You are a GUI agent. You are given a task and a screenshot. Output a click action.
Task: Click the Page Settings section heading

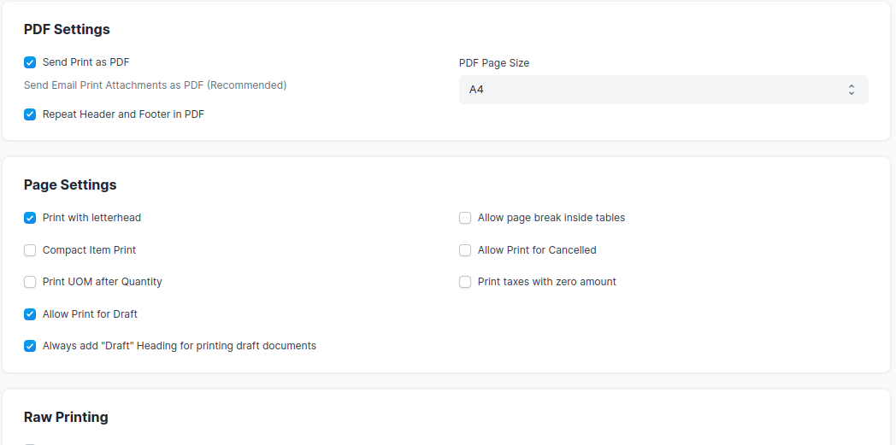pos(70,184)
